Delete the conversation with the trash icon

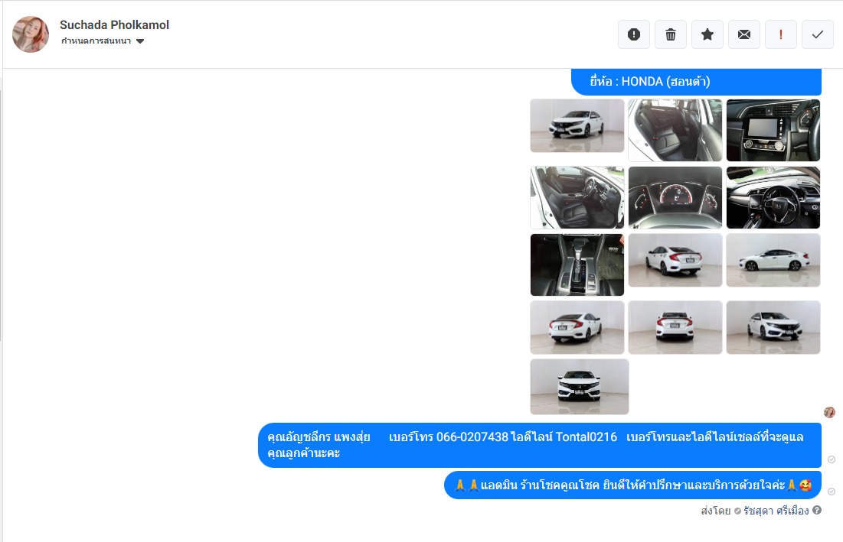pos(671,34)
